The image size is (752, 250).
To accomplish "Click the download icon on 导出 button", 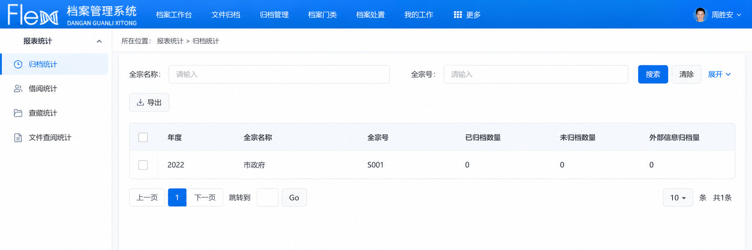I will [x=140, y=102].
